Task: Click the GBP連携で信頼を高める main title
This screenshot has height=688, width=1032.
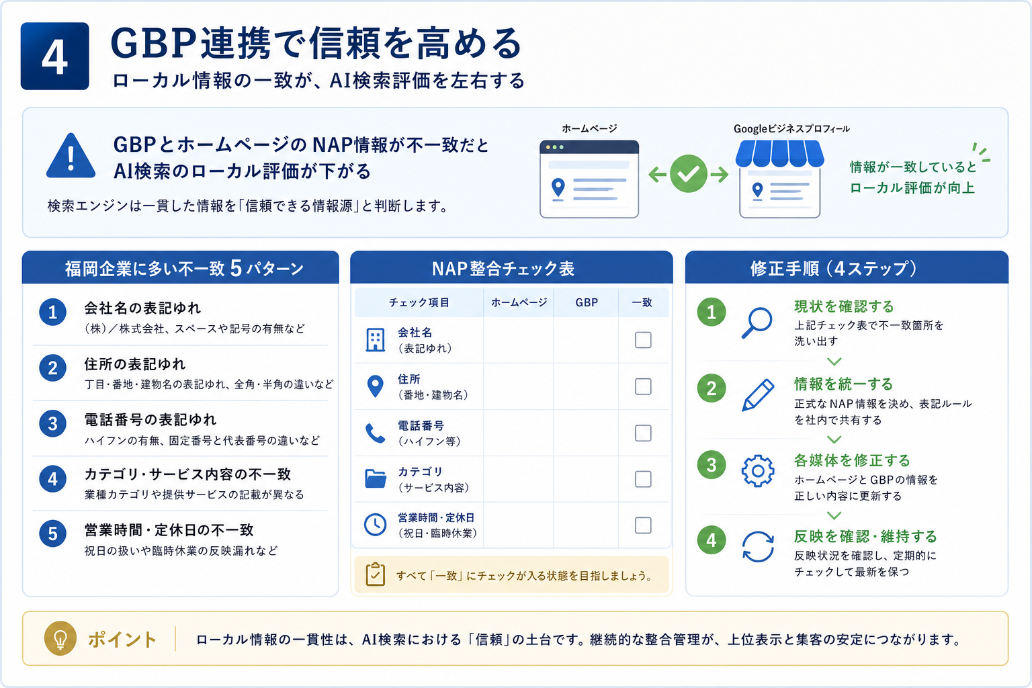Action: coord(316,43)
